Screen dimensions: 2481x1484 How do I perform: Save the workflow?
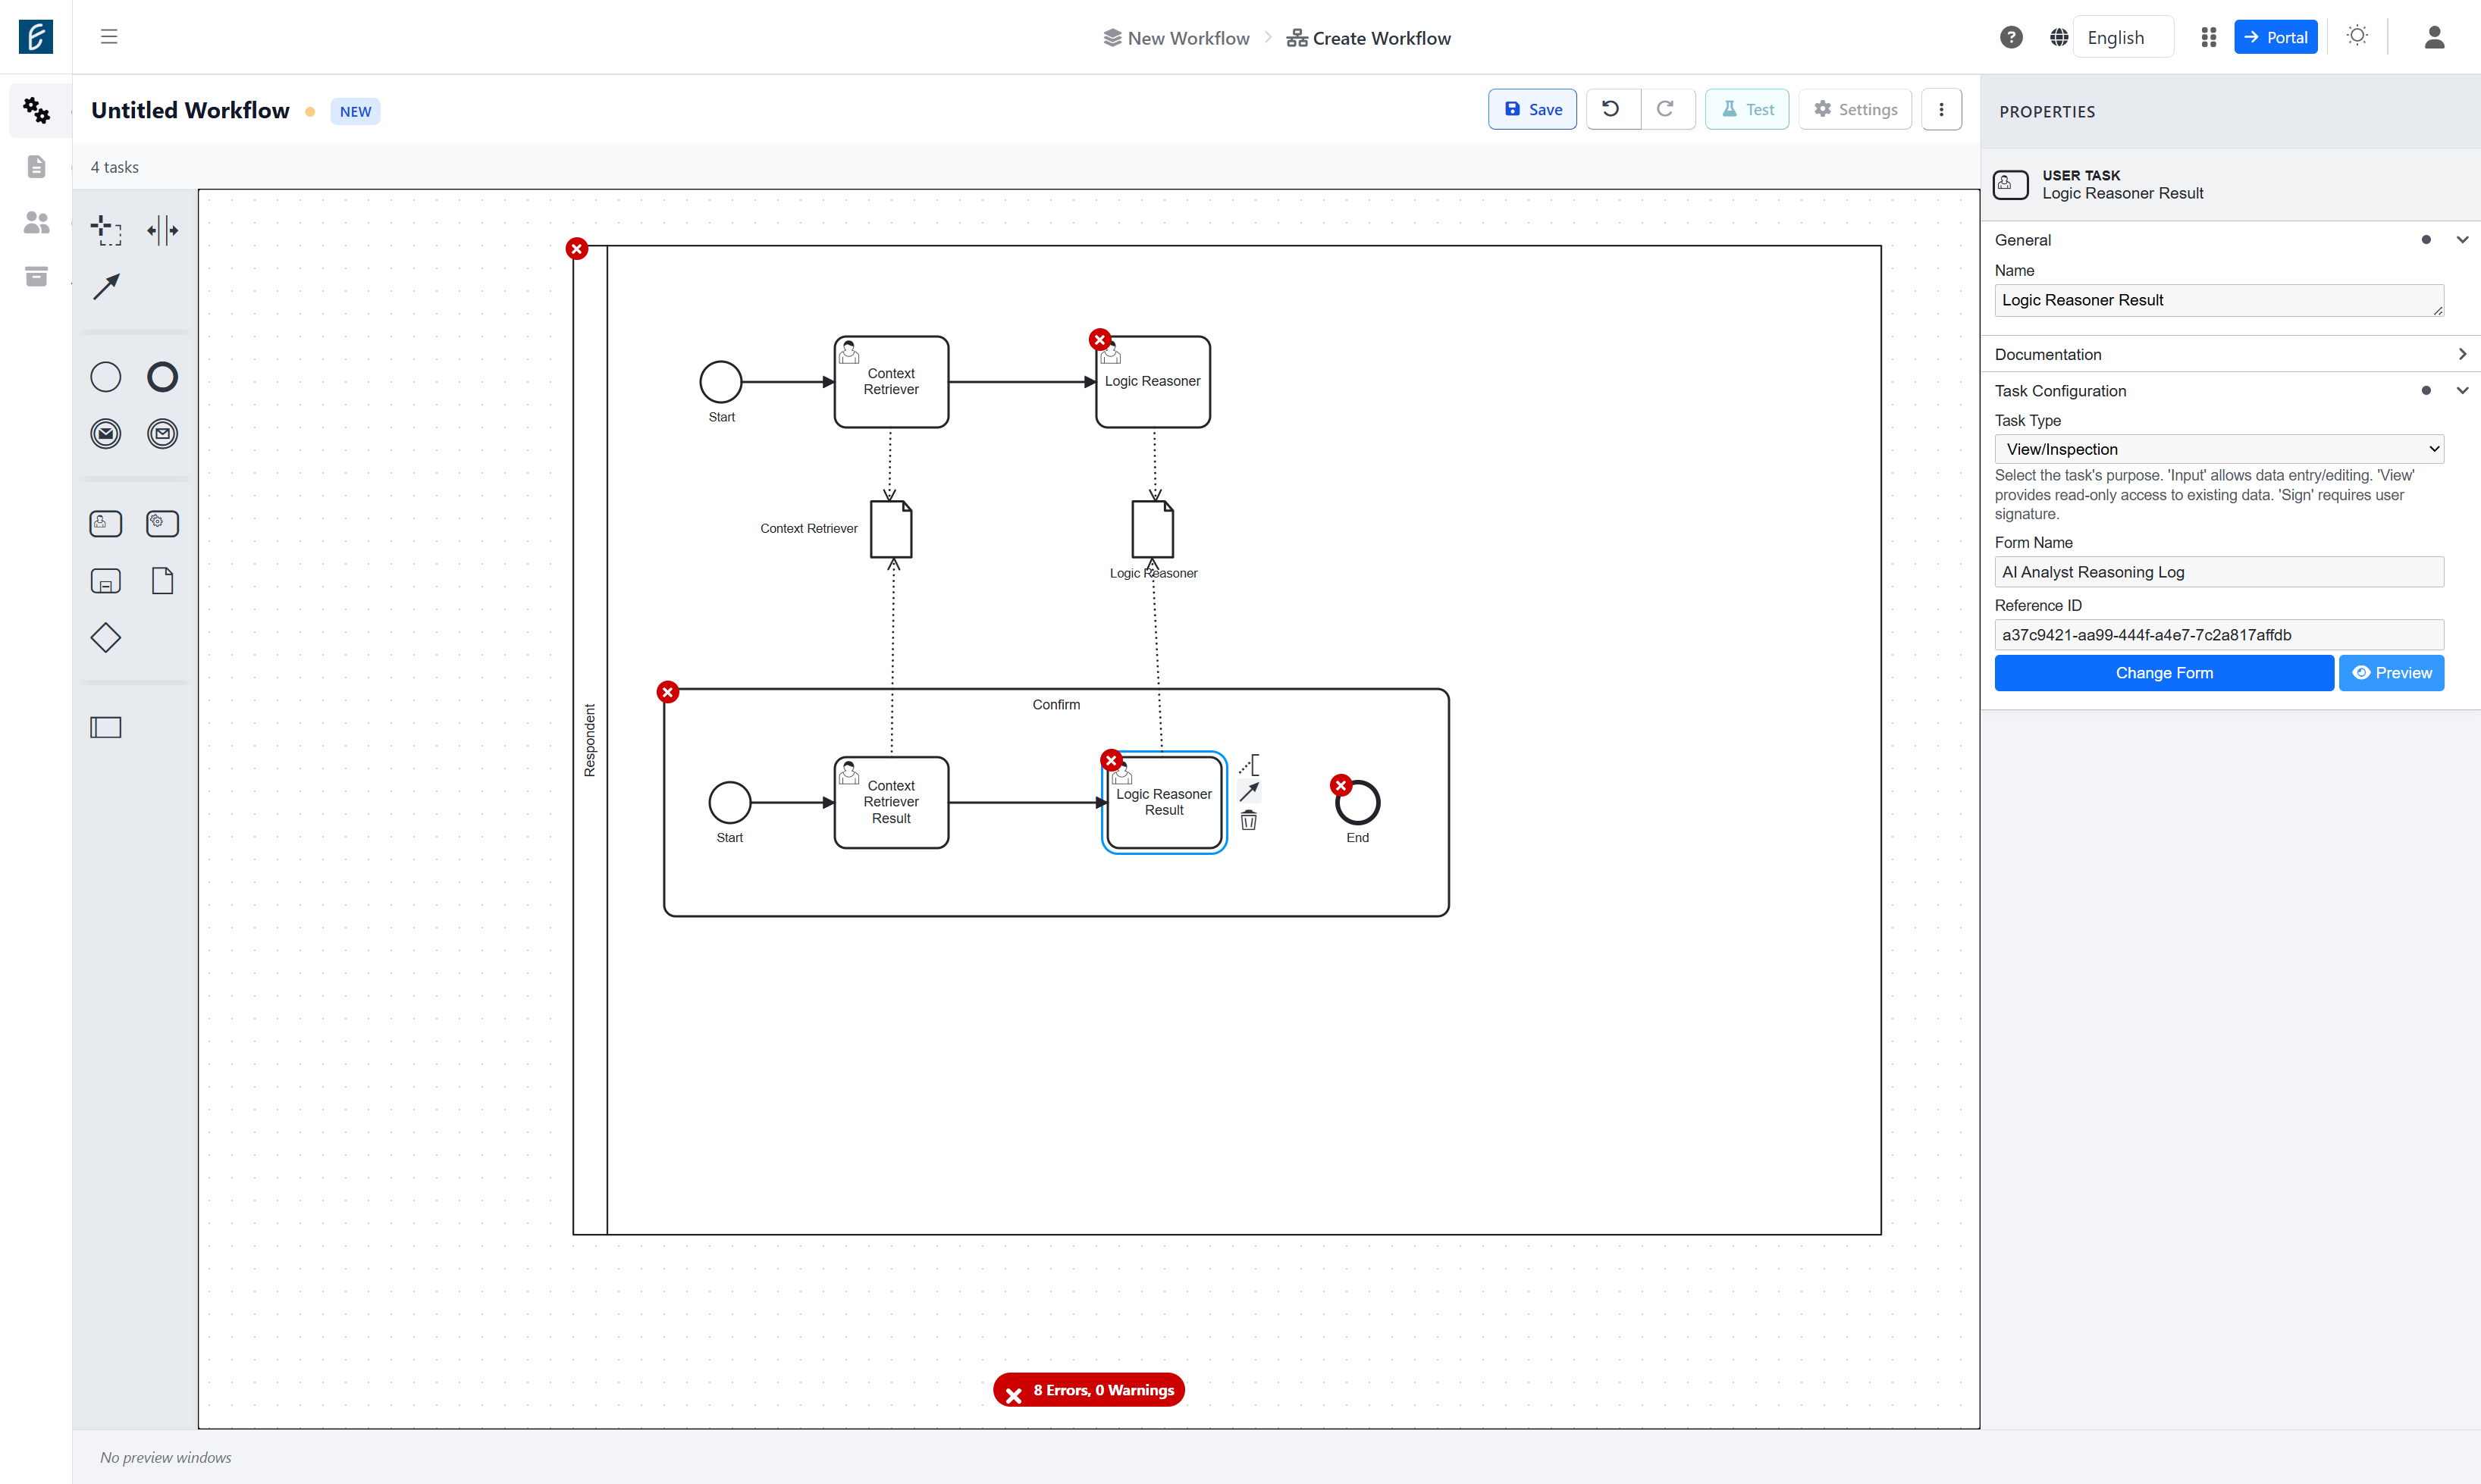[1532, 109]
